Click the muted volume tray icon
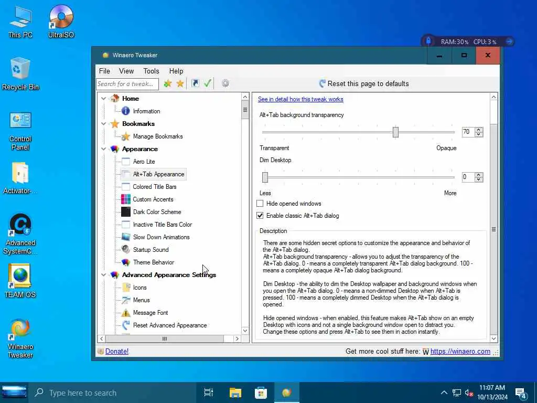 pos(468,393)
